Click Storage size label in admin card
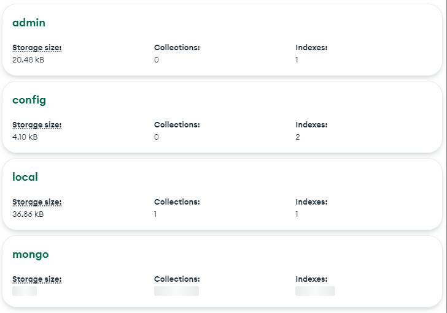This screenshot has height=313, width=447. pyautogui.click(x=37, y=48)
